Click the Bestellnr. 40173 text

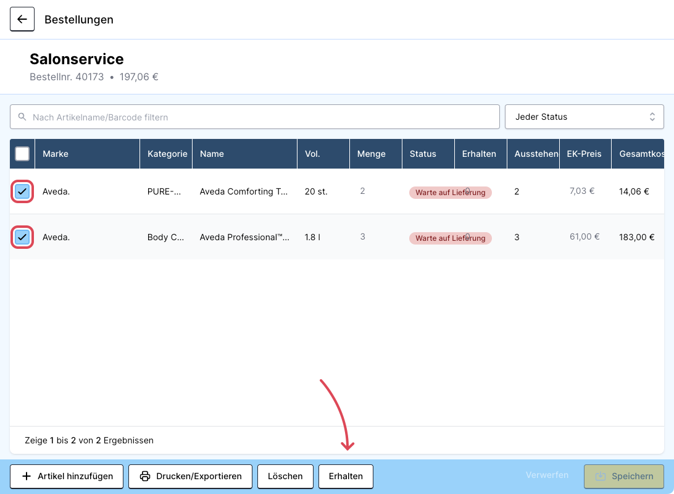pyautogui.click(x=67, y=77)
